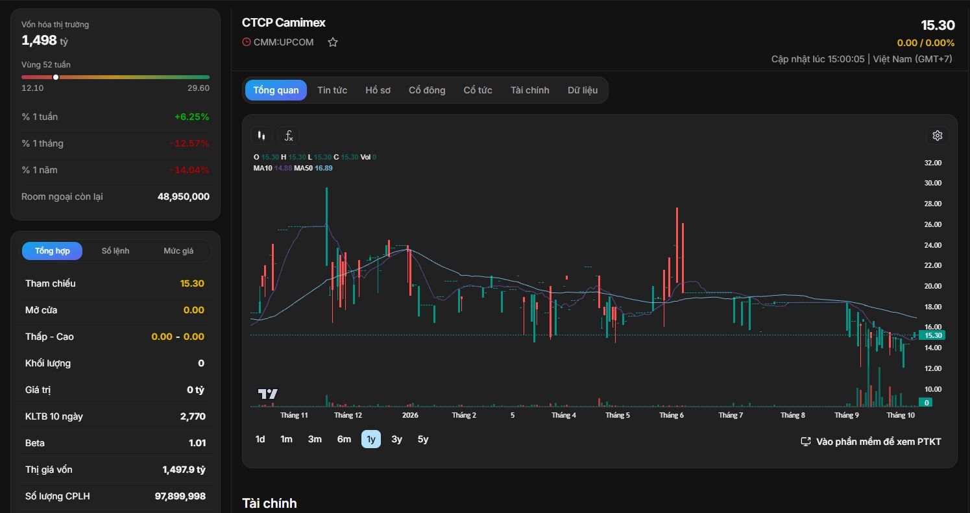Click the Room ngoại còn lại value 48,950,000
Image resolution: width=970 pixels, height=513 pixels.
click(x=184, y=197)
